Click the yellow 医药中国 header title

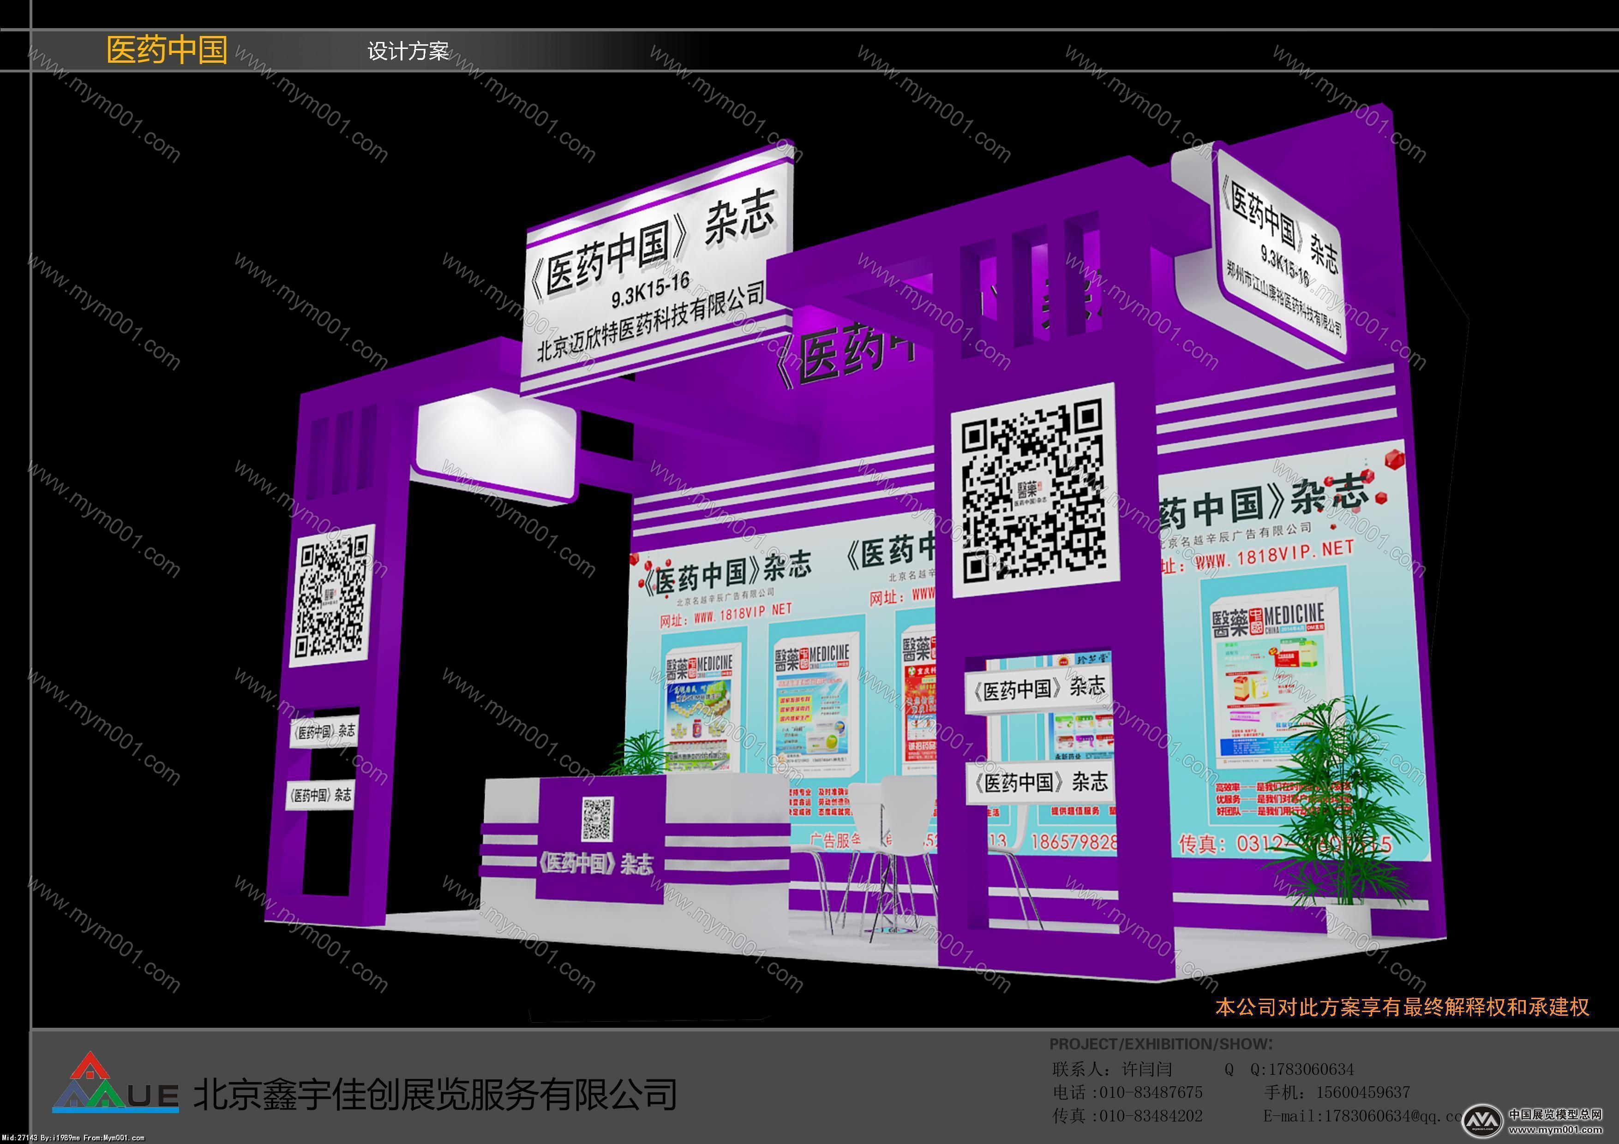[167, 50]
